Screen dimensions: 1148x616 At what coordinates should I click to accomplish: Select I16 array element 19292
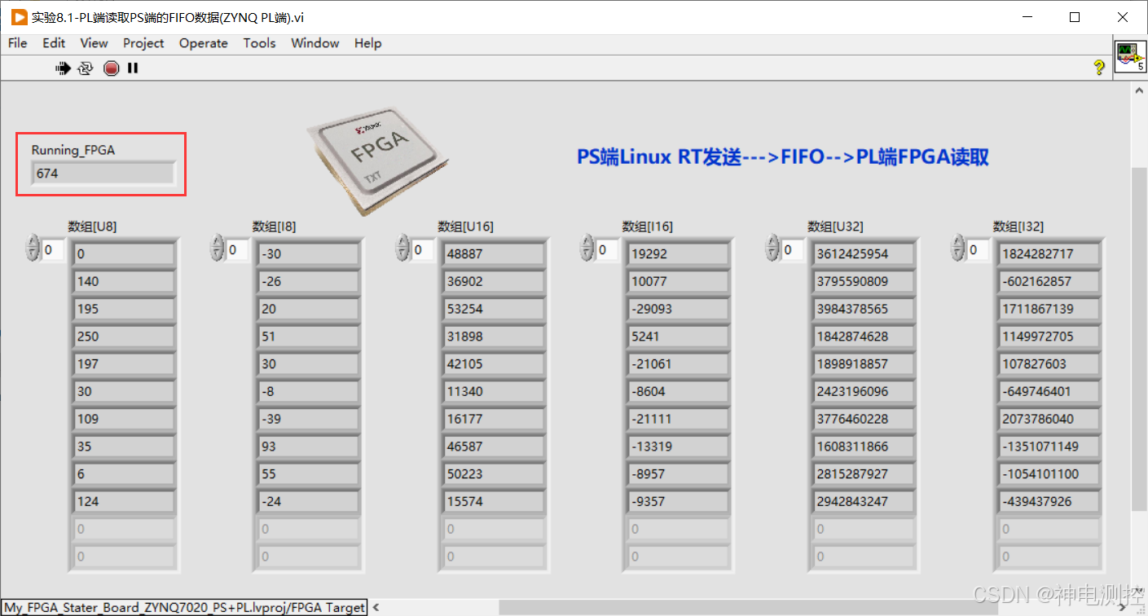pyautogui.click(x=679, y=253)
